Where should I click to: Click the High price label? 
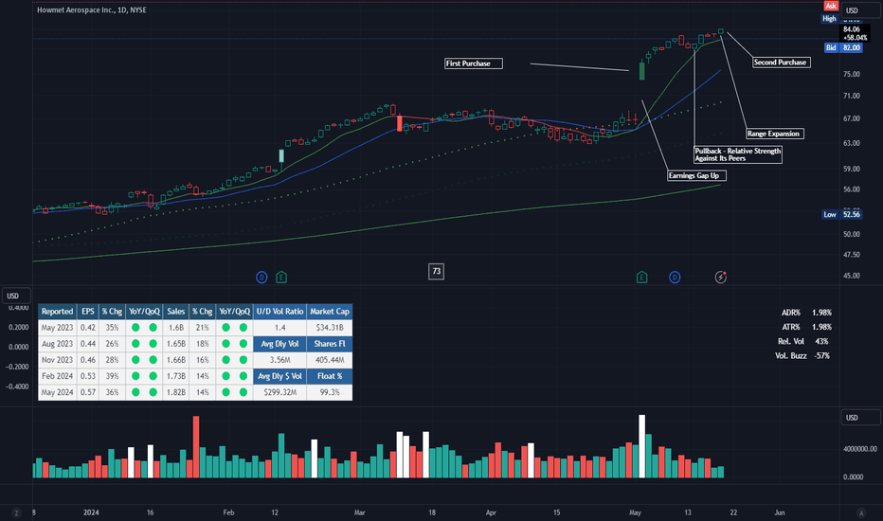[x=829, y=19]
